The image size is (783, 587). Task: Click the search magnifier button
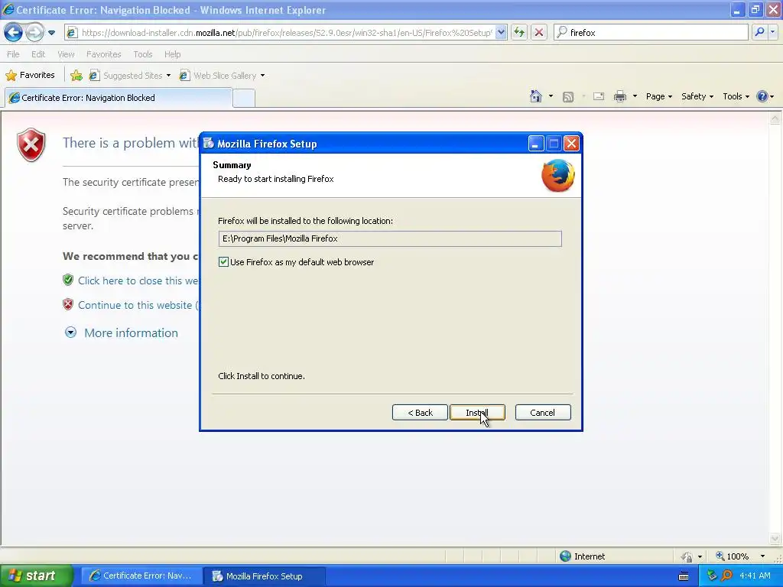coord(759,32)
